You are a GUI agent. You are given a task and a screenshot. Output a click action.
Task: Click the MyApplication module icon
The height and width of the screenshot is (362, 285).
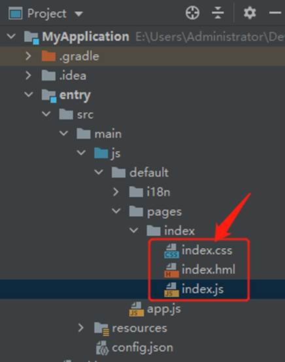[31, 37]
